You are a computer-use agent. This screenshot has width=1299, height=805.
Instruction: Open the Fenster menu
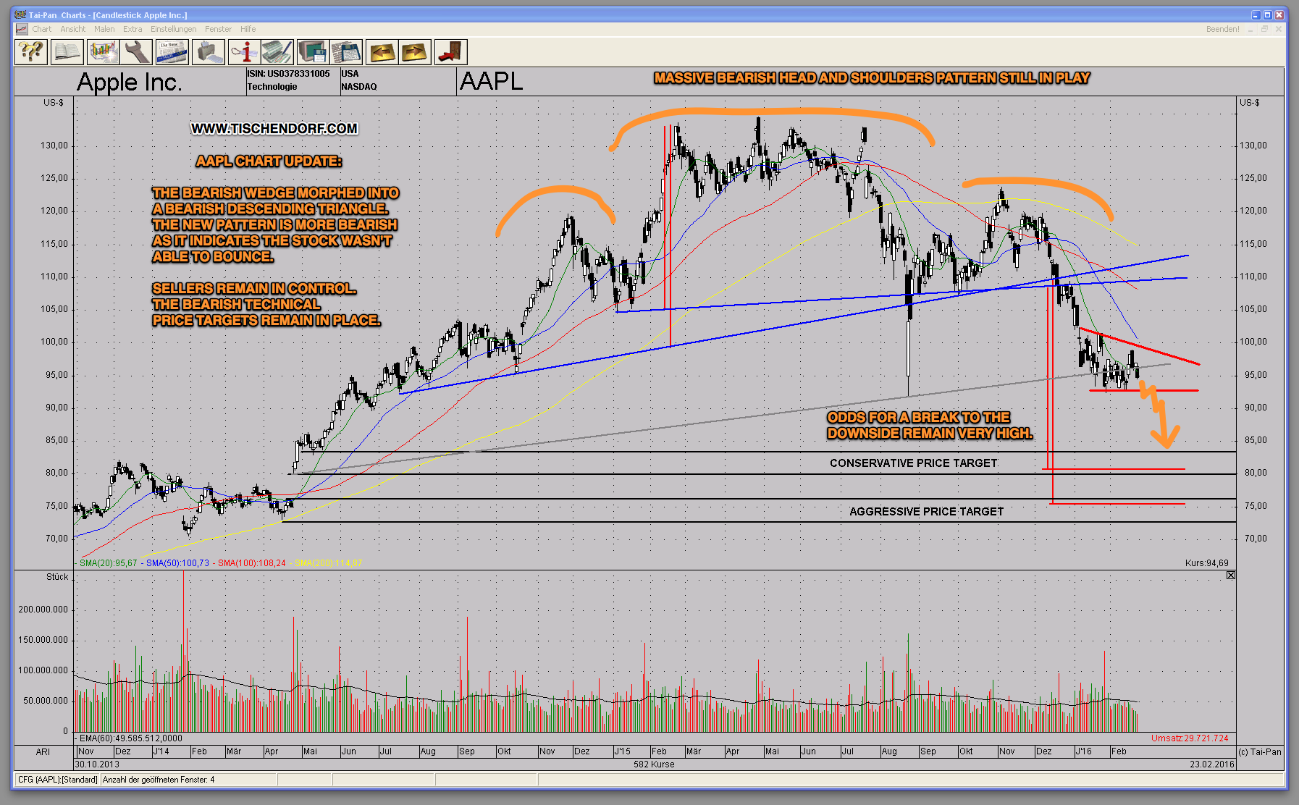tap(218, 29)
